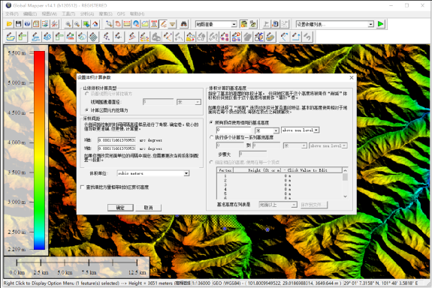The image size is (432, 288).
Task: Select 所有顶点使用相同的基准高度 radio option
Action: [x=211, y=122]
